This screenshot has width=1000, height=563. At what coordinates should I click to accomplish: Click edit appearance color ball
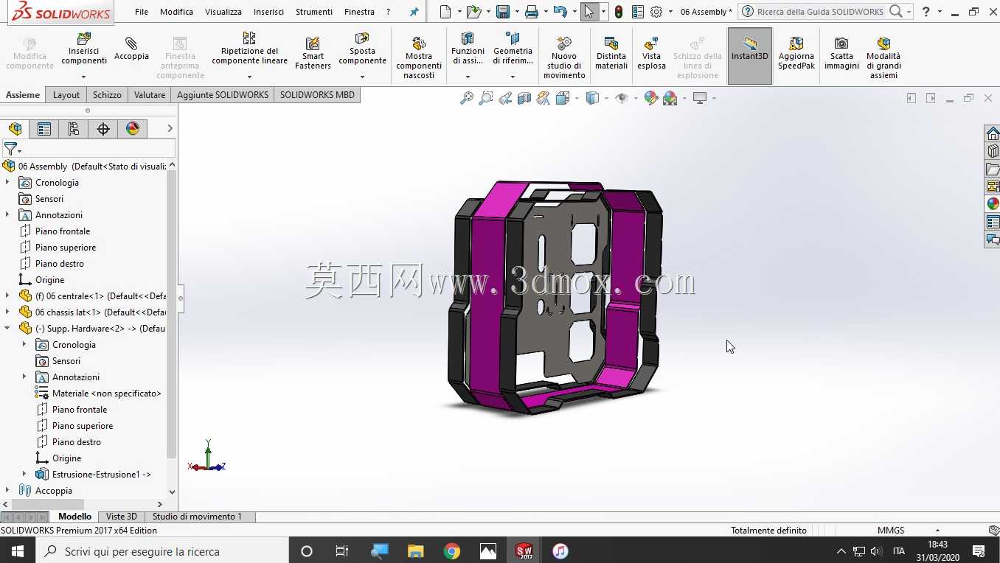(650, 98)
